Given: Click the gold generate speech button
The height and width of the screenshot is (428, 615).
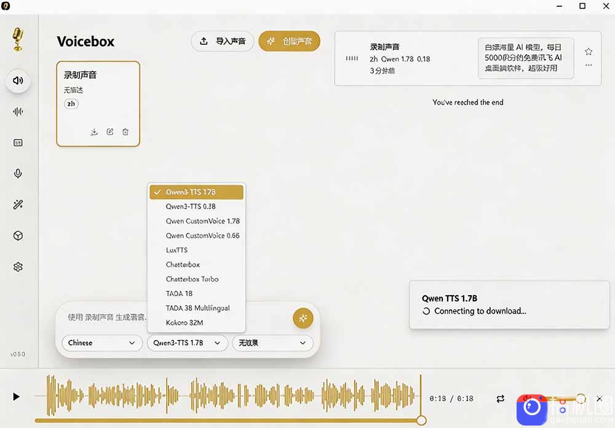Looking at the screenshot, I should [303, 318].
